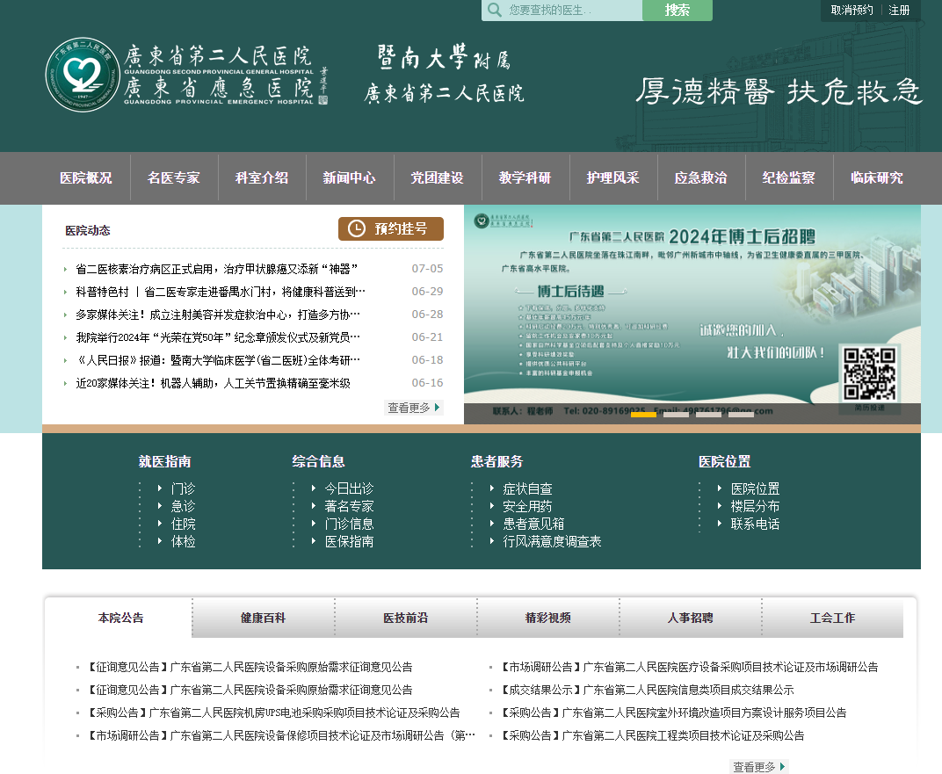Click the arrow icon beside 查看更多 in 医院动态

pos(438,407)
